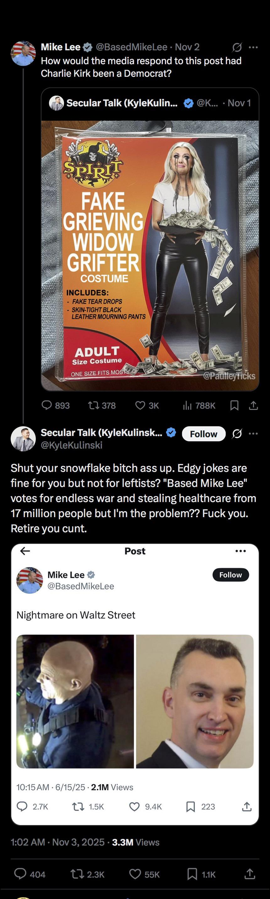Click Grok icon on Mike Lee's post
The image size is (270, 899).
pyautogui.click(x=237, y=47)
